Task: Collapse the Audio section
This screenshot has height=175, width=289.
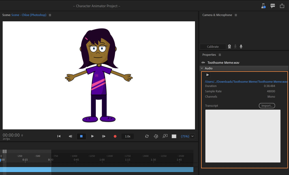Action: pyautogui.click(x=202, y=68)
